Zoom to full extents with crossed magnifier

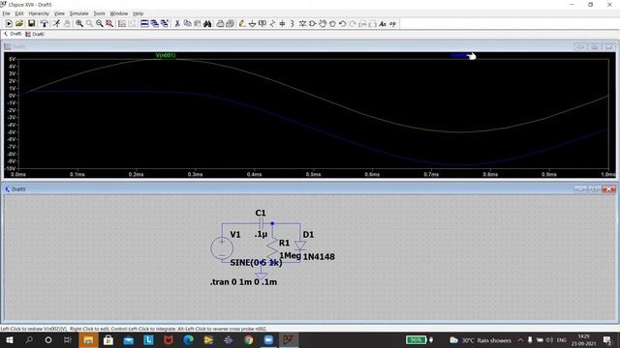point(109,23)
